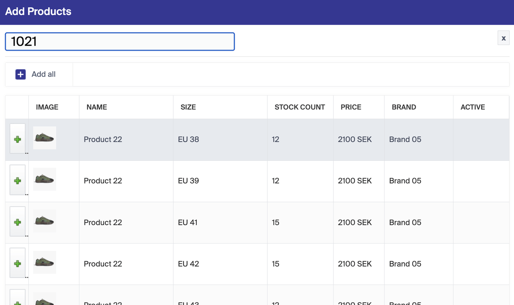Sort by the PRICE column header
Viewport: 514px width, 305px height.
click(351, 107)
